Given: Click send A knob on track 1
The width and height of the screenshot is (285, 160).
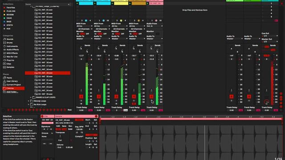Looking at the screenshot, I should (81, 48).
